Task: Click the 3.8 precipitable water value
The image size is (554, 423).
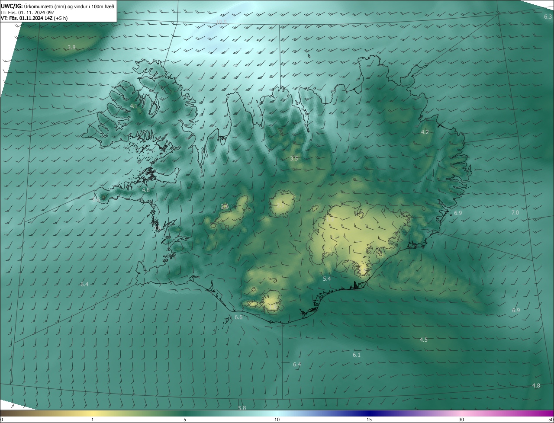Action: (72, 47)
